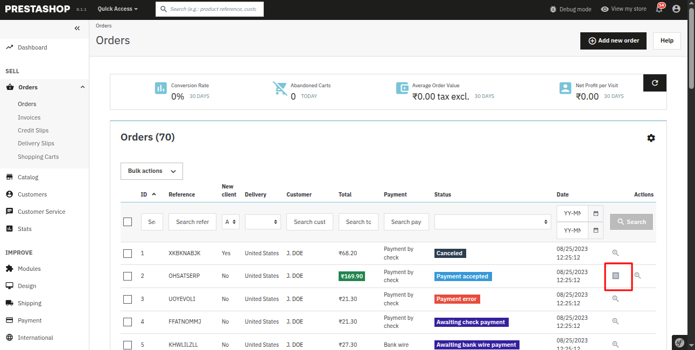Select checkbox for order XKBKNABJK
Screen dimensions: 695x350
pyautogui.click(x=128, y=253)
